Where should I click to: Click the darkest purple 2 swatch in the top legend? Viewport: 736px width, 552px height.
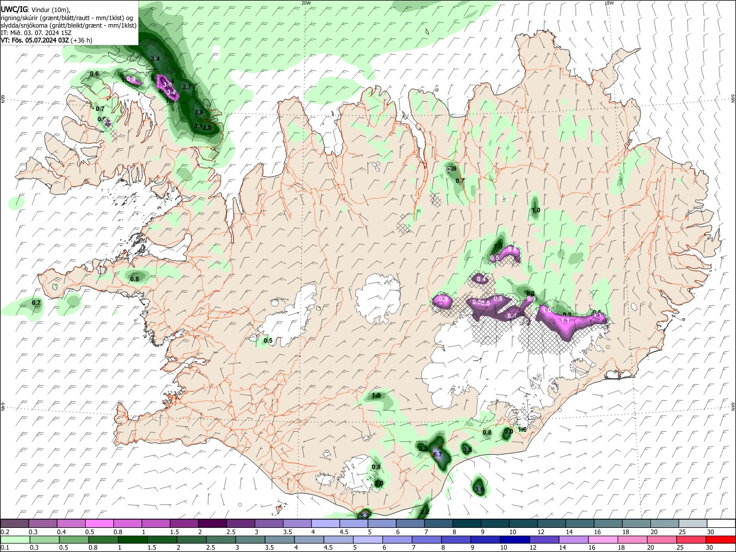click(212, 523)
